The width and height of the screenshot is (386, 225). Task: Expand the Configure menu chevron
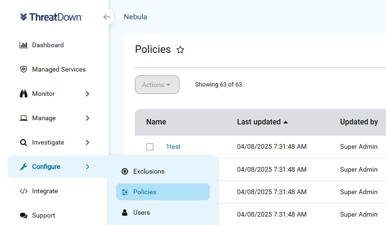[x=88, y=167]
